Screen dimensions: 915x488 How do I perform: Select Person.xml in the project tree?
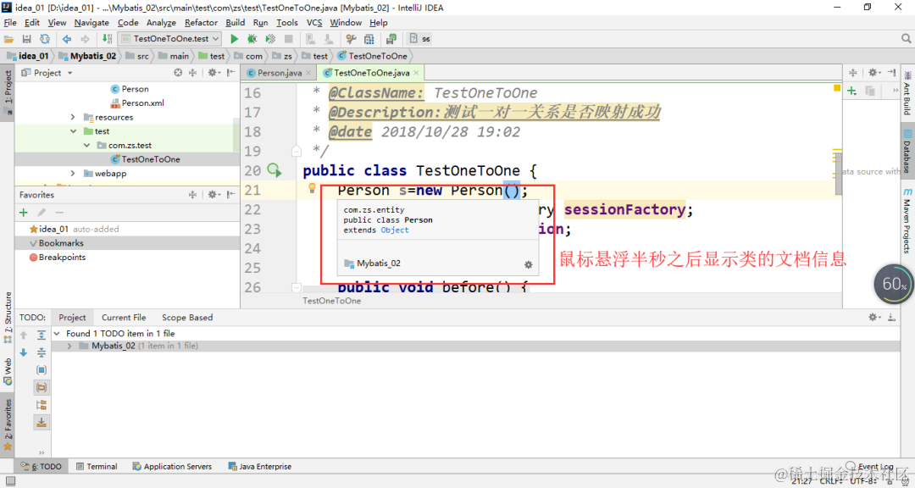137,103
